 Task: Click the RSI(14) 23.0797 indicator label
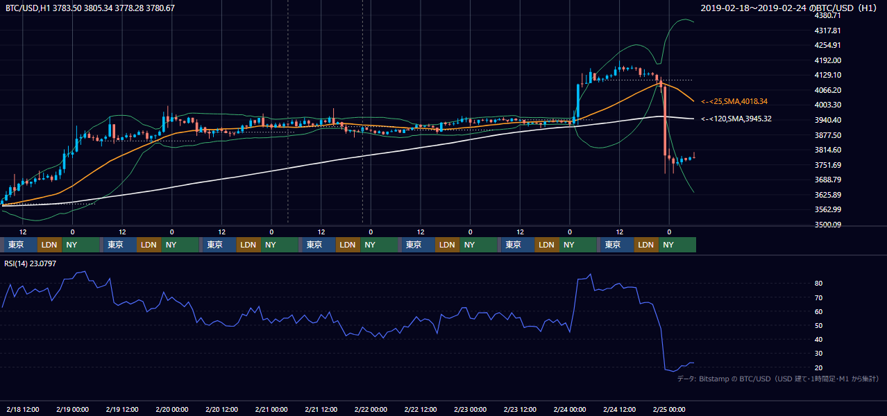tap(30, 263)
